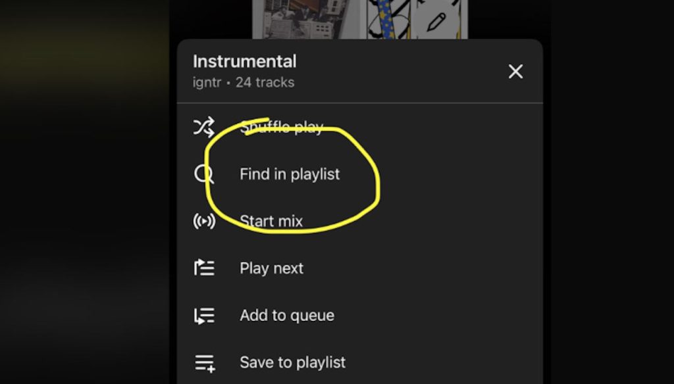Pick the Add to queue label

pyautogui.click(x=287, y=316)
